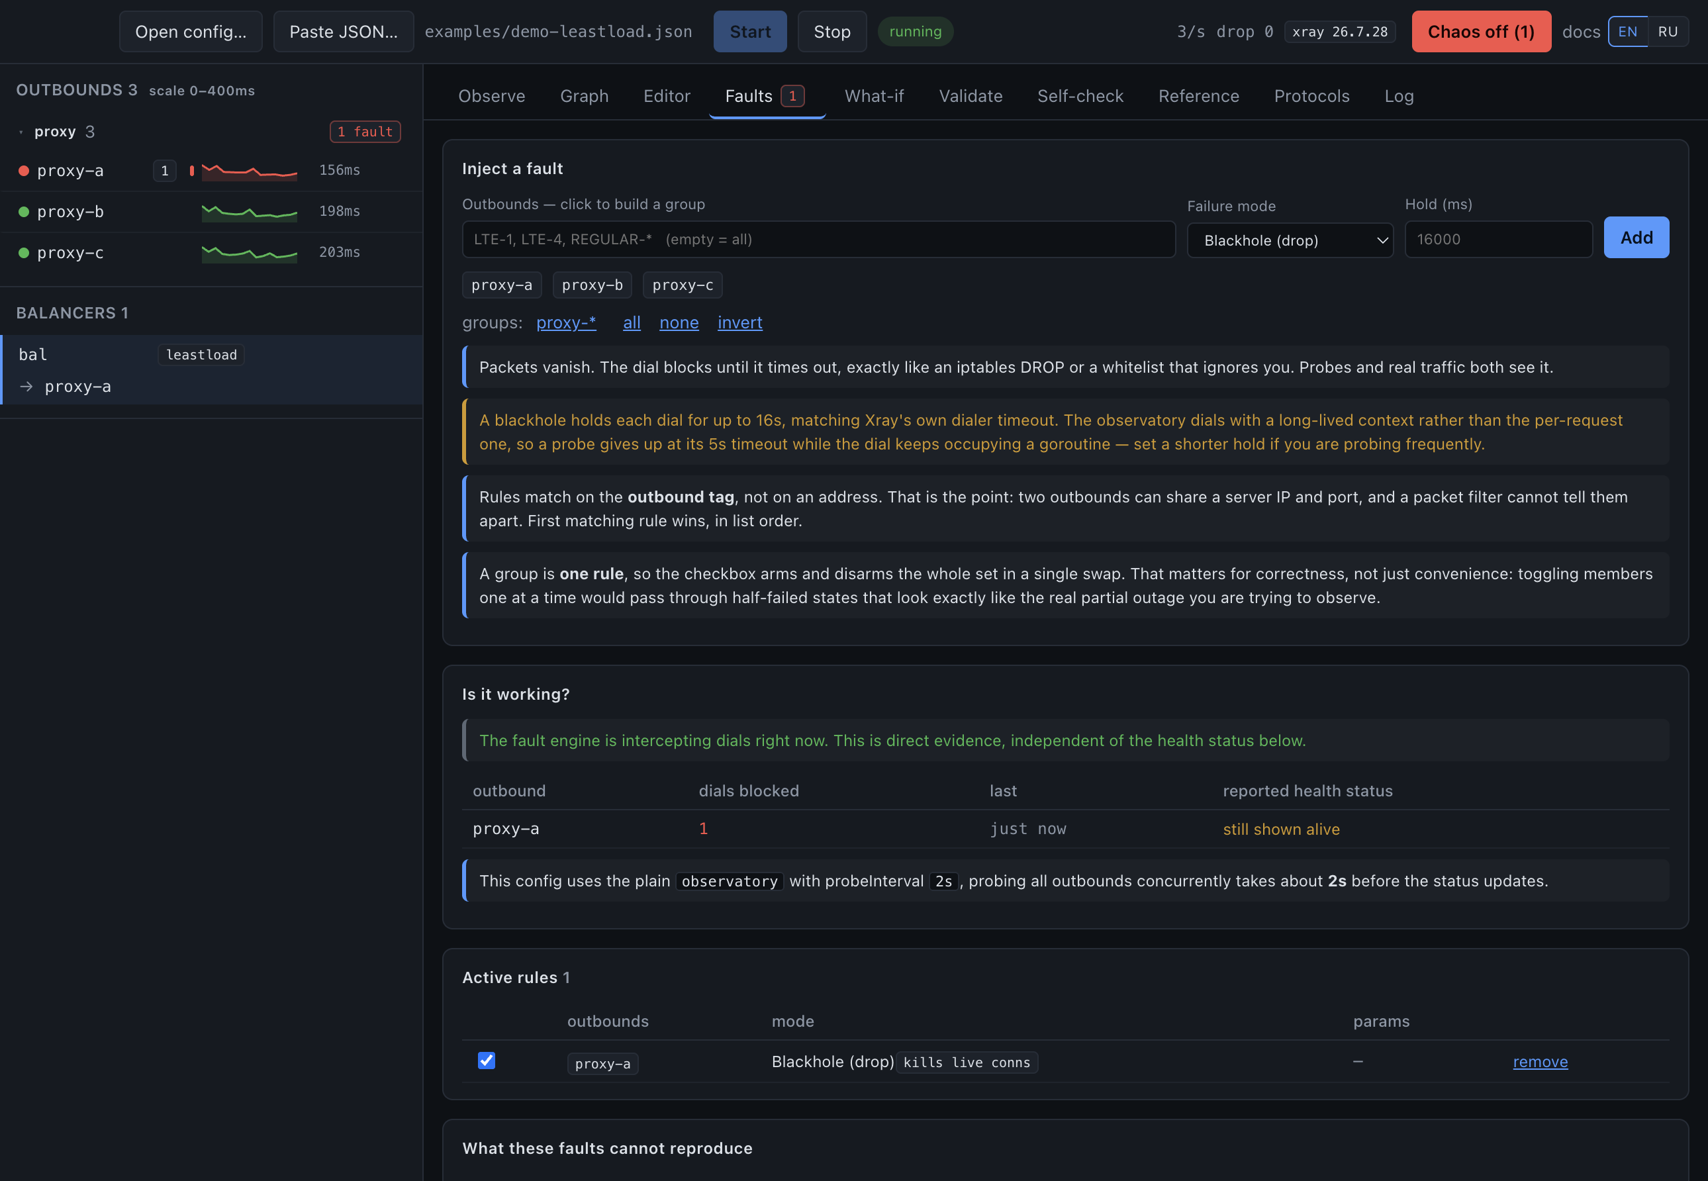Open the Failure mode dropdown
Image resolution: width=1708 pixels, height=1181 pixels.
tap(1290, 240)
